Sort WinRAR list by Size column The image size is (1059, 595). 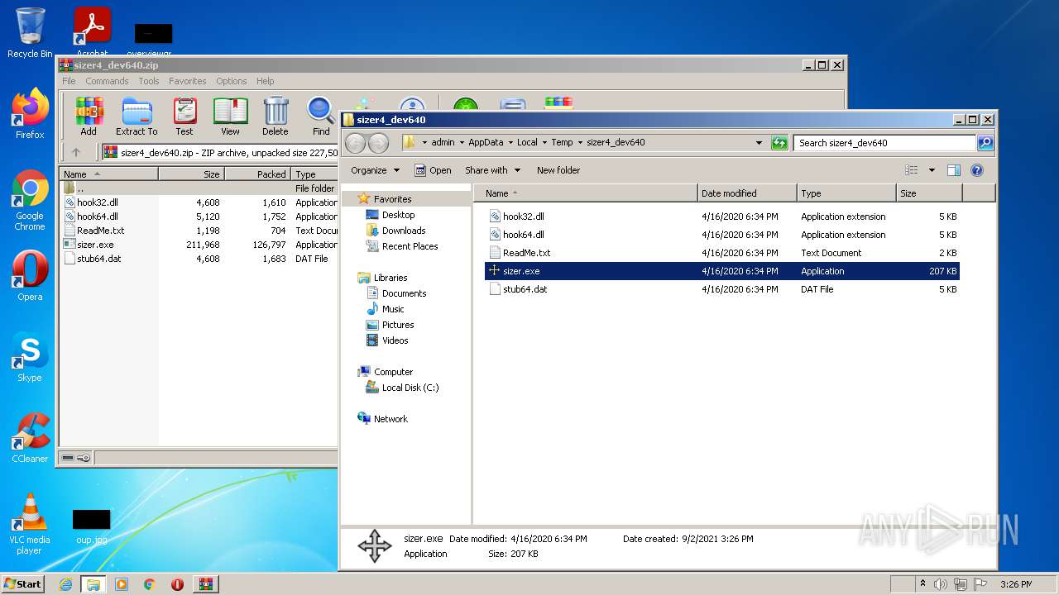pos(191,174)
